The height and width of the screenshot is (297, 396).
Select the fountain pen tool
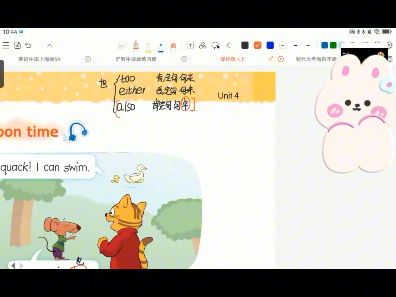pyautogui.click(x=136, y=46)
